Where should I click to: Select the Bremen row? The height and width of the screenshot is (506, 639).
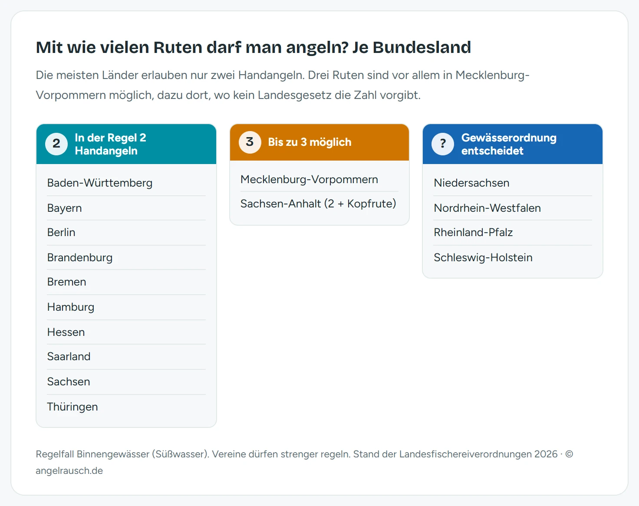[x=126, y=282]
